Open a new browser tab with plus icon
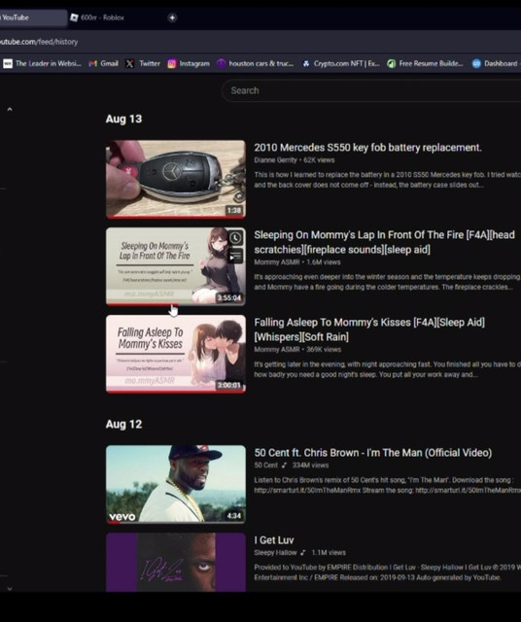 172,17
